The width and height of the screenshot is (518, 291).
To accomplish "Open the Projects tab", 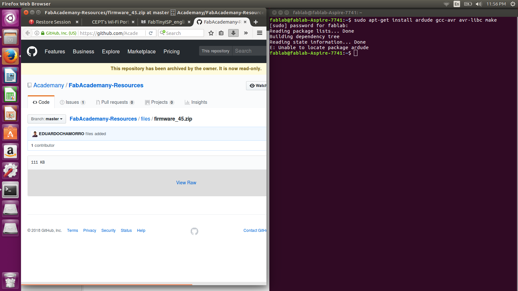I will click(x=160, y=102).
